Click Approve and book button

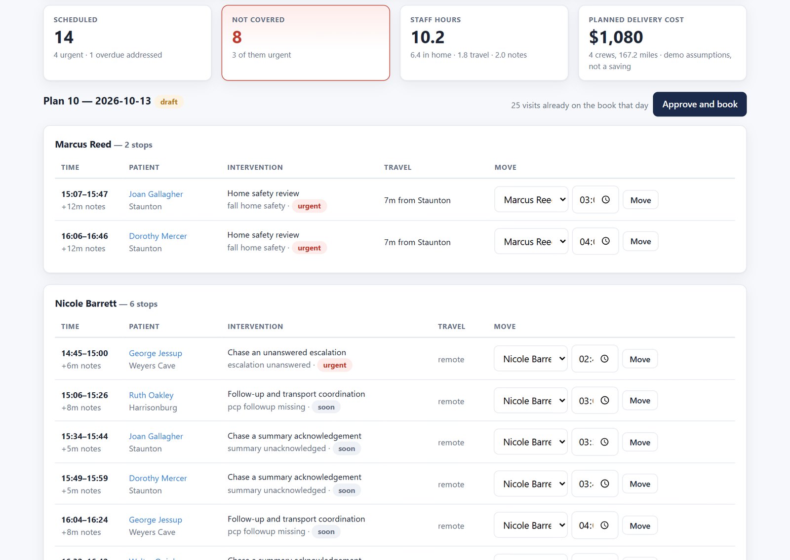point(700,104)
